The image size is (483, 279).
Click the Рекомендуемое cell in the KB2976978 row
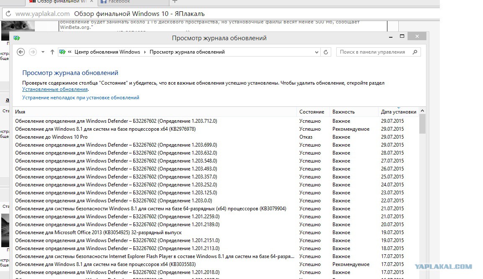(351, 129)
